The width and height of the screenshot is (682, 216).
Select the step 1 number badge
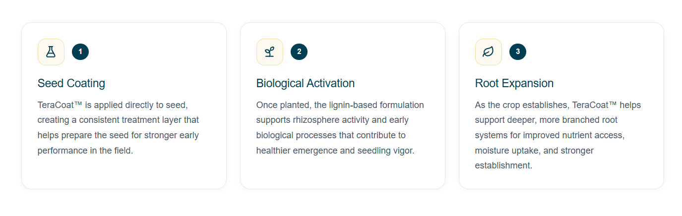pos(80,52)
